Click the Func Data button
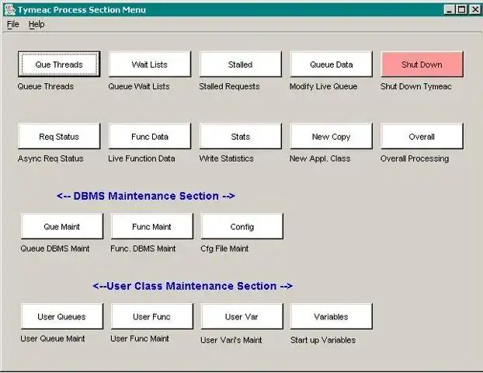Screen dimensions: 483x373 pyautogui.click(x=150, y=136)
